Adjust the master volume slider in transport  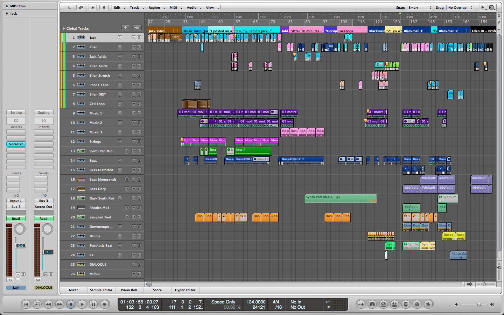pos(479,304)
